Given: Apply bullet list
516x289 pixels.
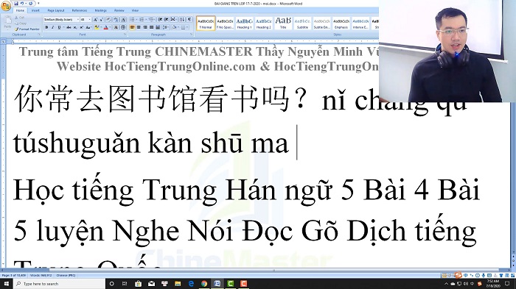Looking at the screenshot, I should click(132, 19).
